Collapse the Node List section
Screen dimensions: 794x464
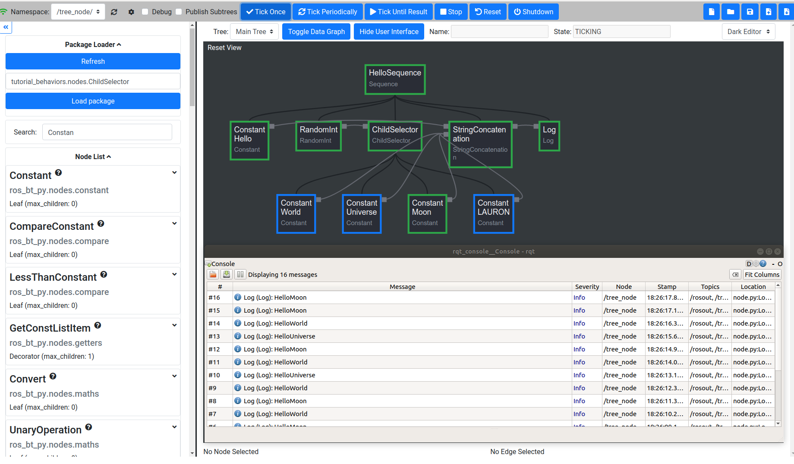(x=93, y=157)
